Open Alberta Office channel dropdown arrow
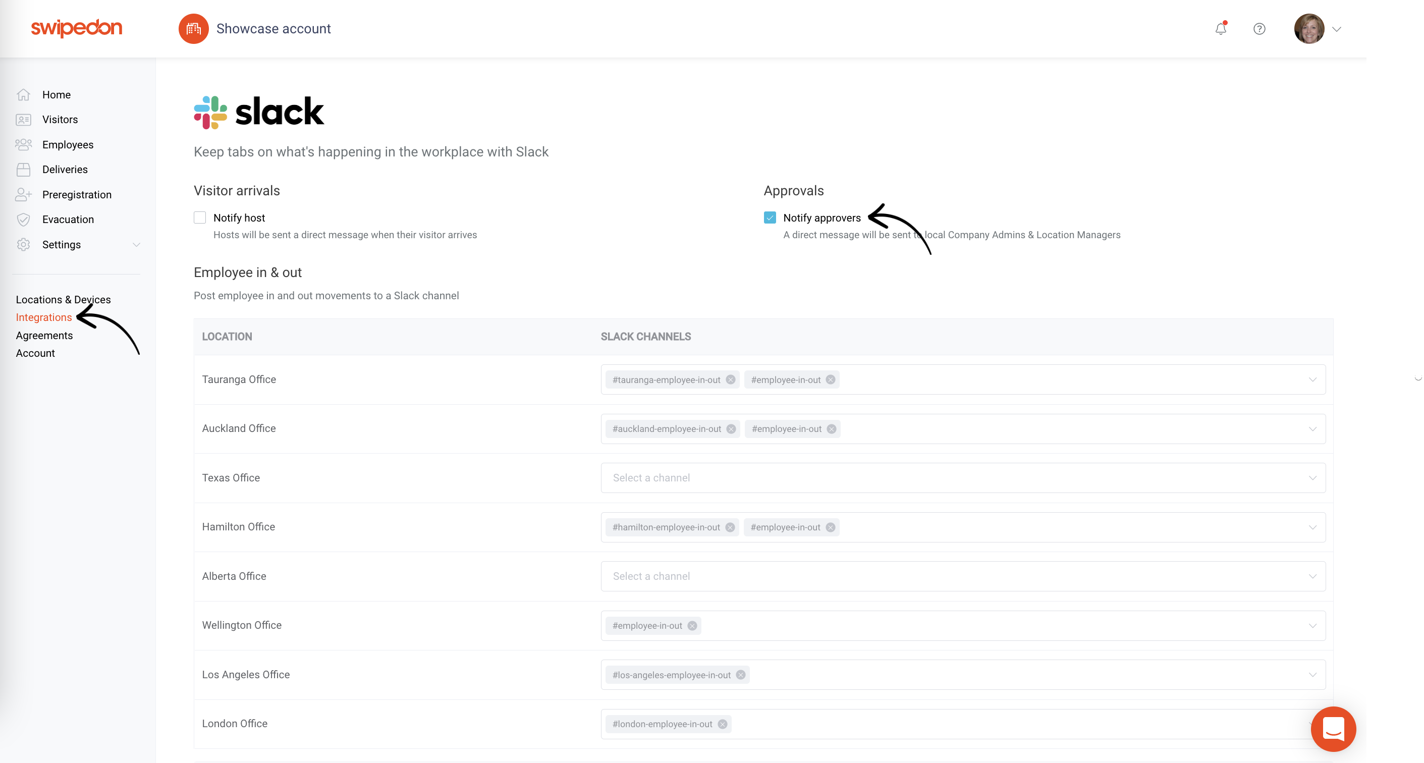1424x763 pixels. (x=1312, y=576)
